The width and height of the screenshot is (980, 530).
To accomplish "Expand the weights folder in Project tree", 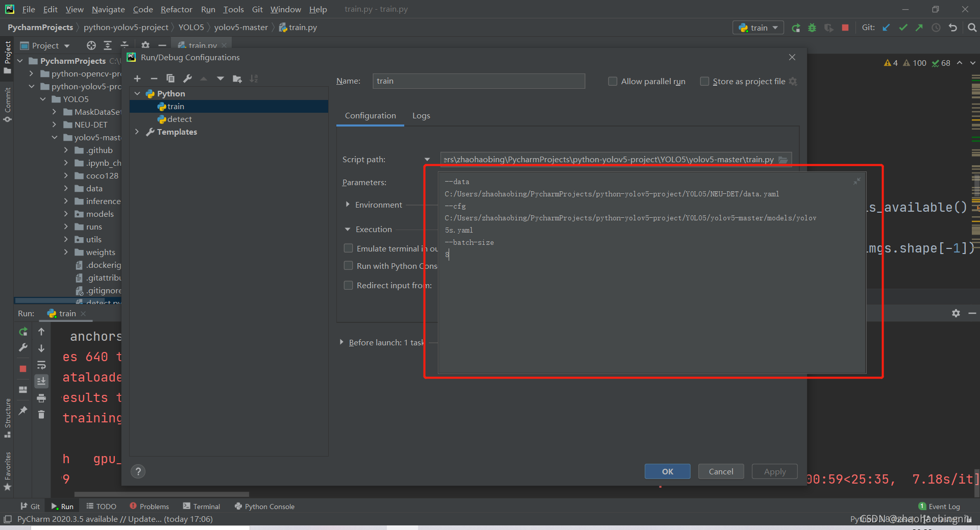I will 66,252.
